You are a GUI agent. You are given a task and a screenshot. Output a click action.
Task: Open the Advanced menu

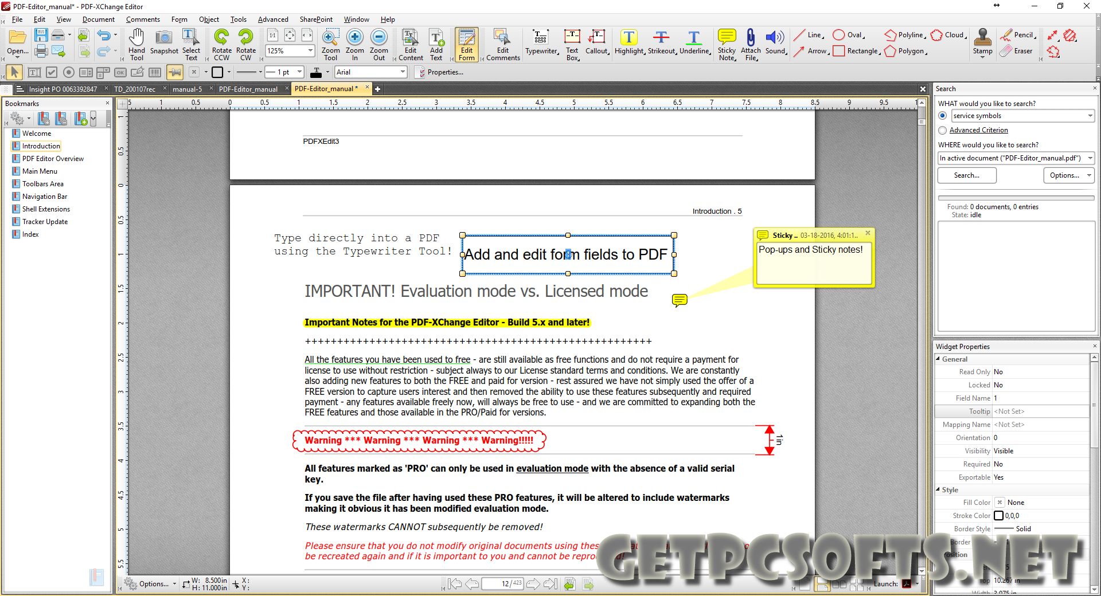[273, 19]
